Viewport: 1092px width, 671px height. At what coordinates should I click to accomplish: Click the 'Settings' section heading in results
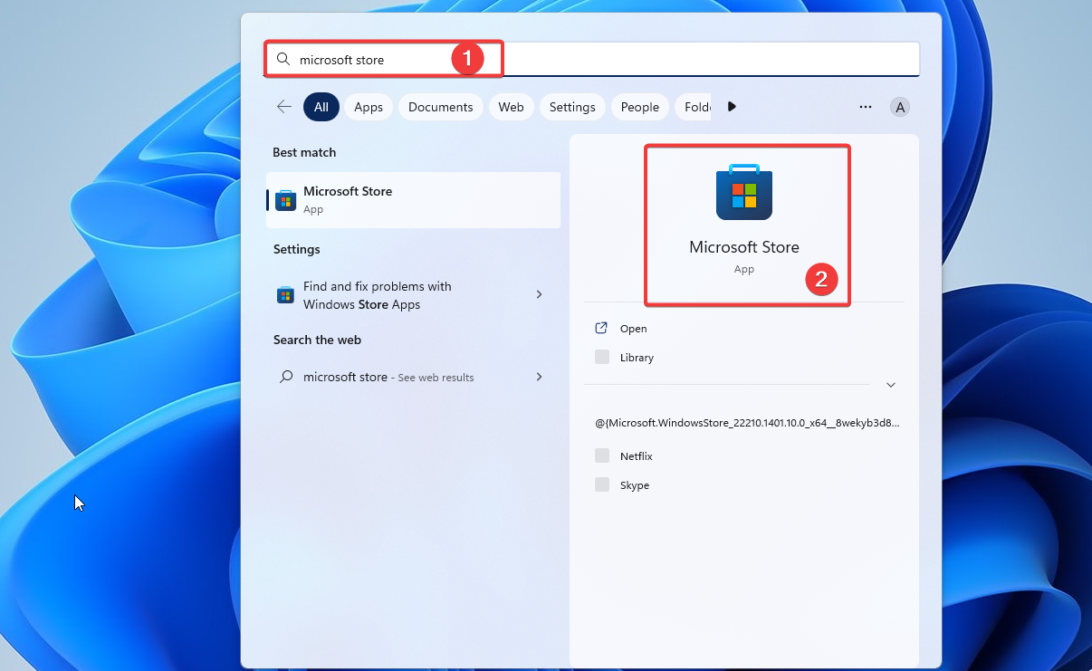(x=297, y=249)
